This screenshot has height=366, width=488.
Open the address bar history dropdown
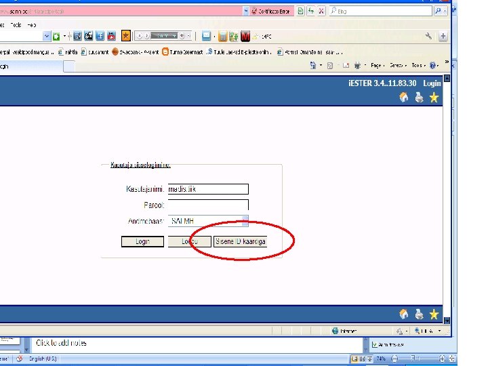coord(246,12)
